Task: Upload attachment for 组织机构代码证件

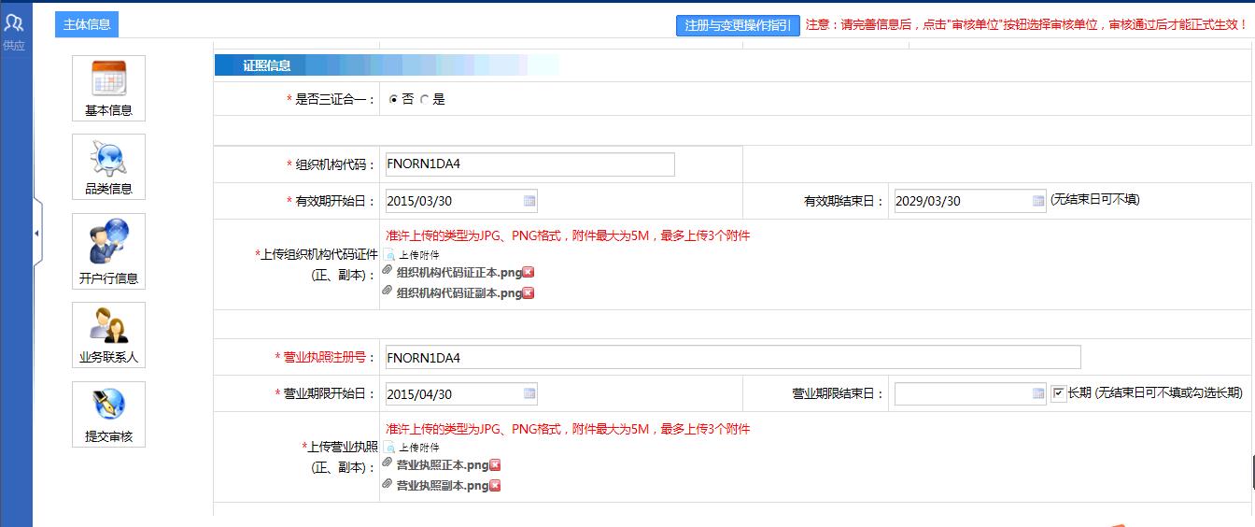Action: (x=412, y=254)
